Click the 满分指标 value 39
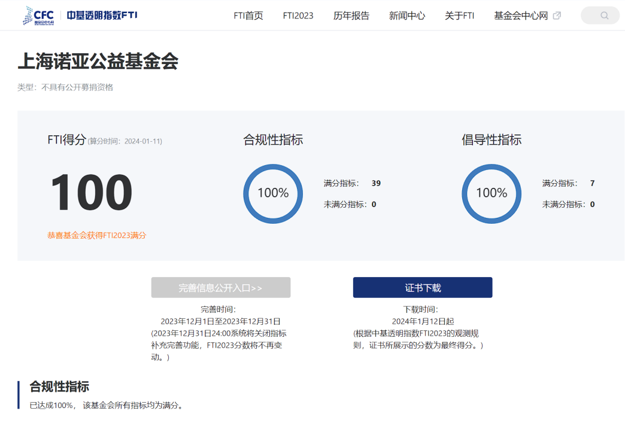This screenshot has width=625, height=426. 376,183
